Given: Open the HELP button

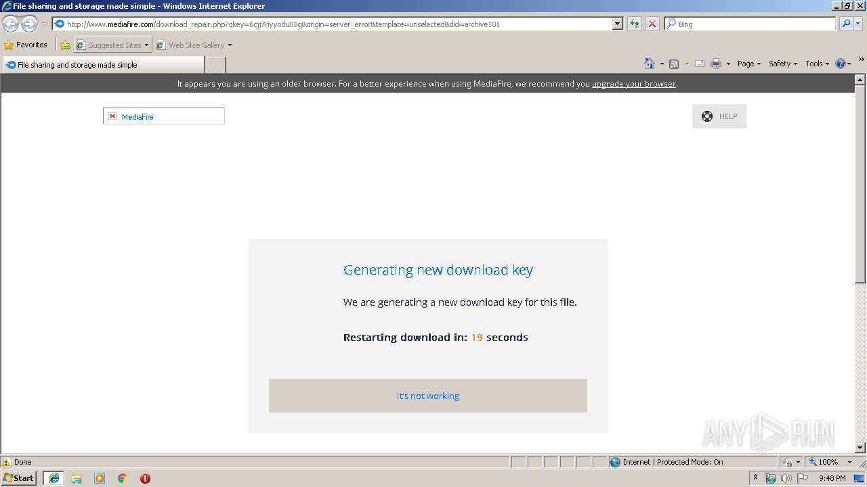Looking at the screenshot, I should click(x=719, y=116).
